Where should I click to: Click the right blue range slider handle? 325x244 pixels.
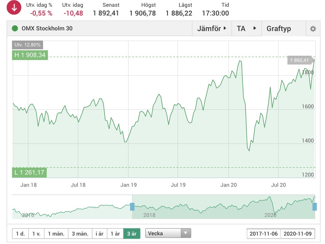coord(315,207)
